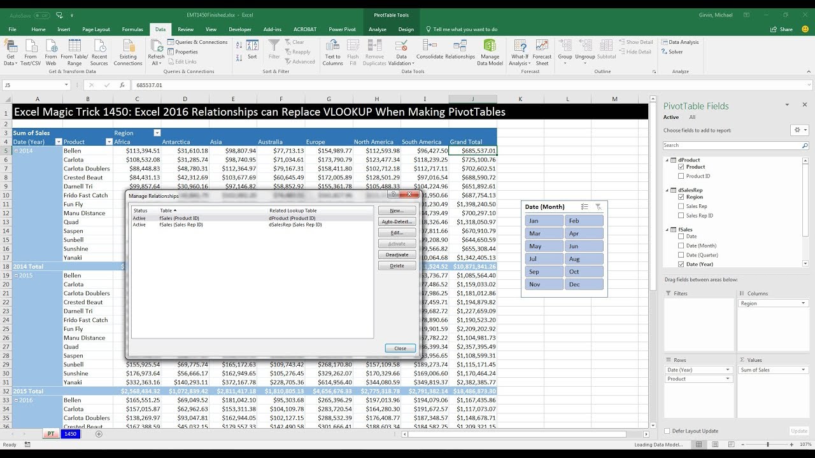Open Data Validation tool
This screenshot has height=458, width=815.
401,52
